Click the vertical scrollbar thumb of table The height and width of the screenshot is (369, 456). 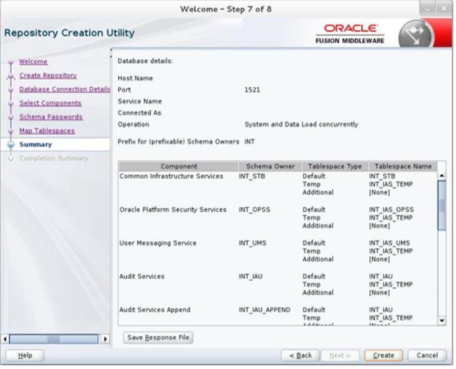click(442, 205)
